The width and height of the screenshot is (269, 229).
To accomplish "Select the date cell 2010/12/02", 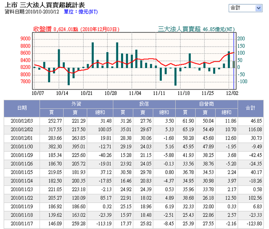I will pos(22,130).
